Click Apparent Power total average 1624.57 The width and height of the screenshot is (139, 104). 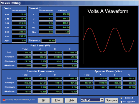[86, 83]
